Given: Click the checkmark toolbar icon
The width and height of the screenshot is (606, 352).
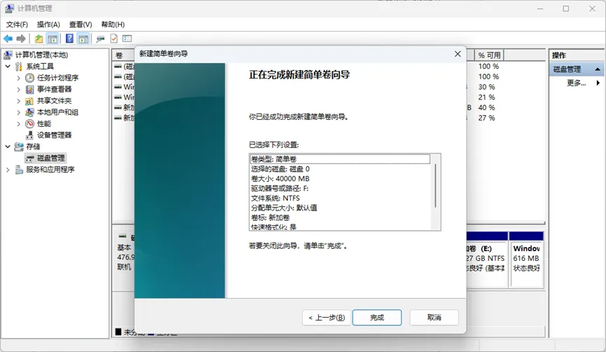Looking at the screenshot, I should (x=113, y=39).
